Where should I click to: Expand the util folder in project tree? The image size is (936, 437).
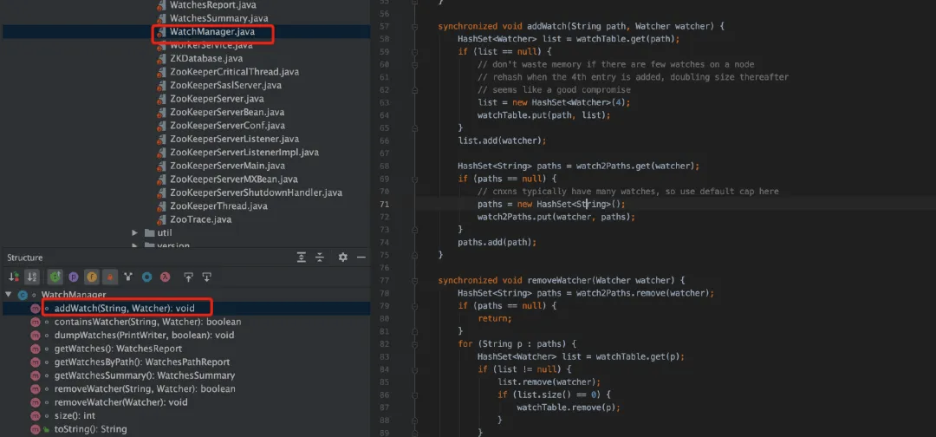(x=134, y=233)
